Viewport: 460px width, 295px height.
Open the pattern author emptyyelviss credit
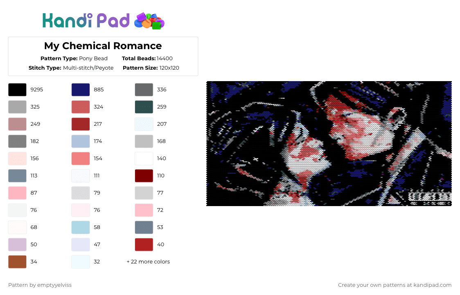pyautogui.click(x=40, y=285)
